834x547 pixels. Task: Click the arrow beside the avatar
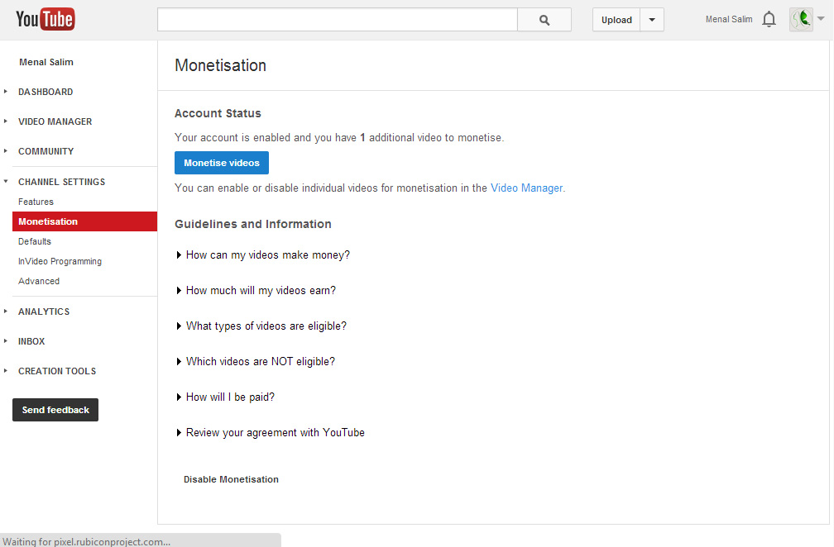(821, 18)
